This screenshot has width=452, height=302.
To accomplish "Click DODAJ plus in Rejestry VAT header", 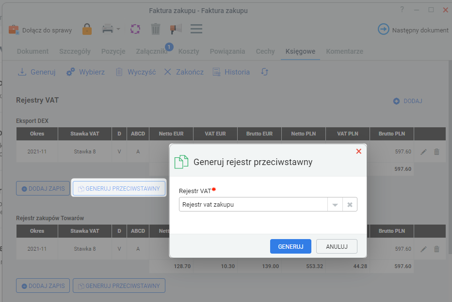I will [407, 101].
